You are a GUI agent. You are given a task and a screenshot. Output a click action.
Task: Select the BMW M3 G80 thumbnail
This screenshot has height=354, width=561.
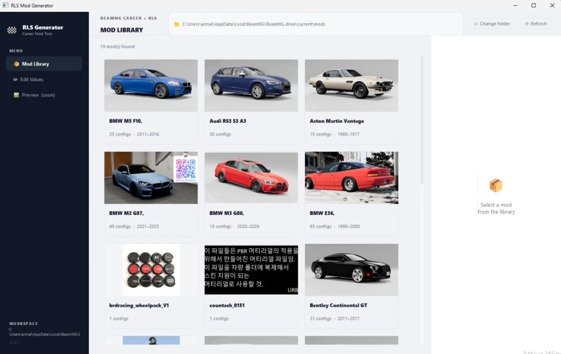tap(251, 178)
